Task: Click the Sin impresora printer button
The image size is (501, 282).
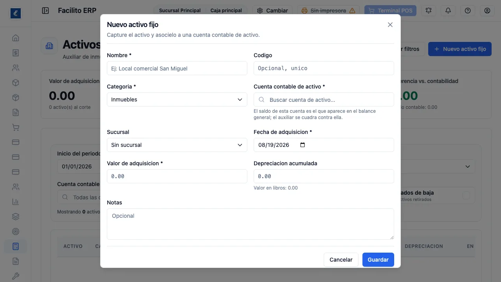Action: tap(328, 11)
